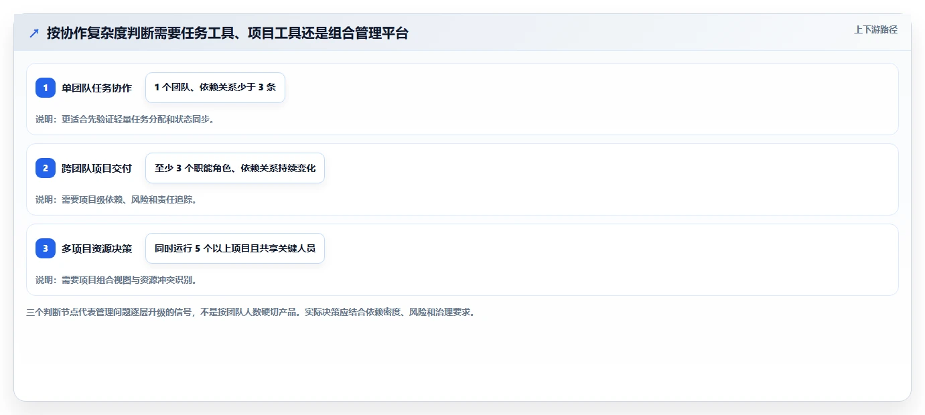The image size is (925, 415).
Task: Click the arrow icon beside the header title
Action: [x=34, y=33]
